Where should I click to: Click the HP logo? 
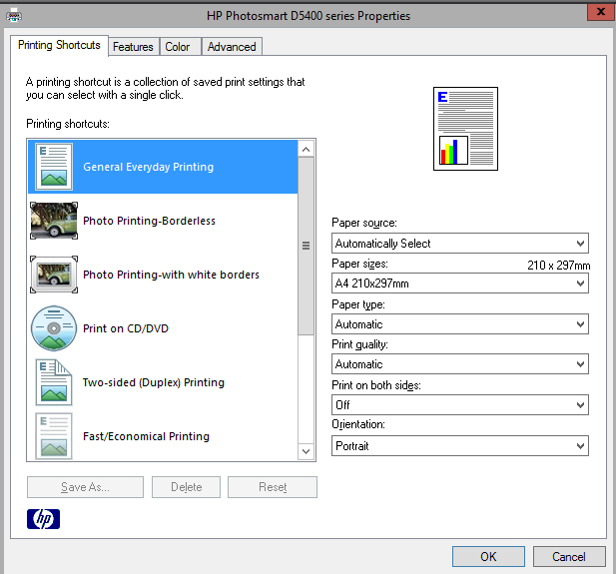(43, 519)
